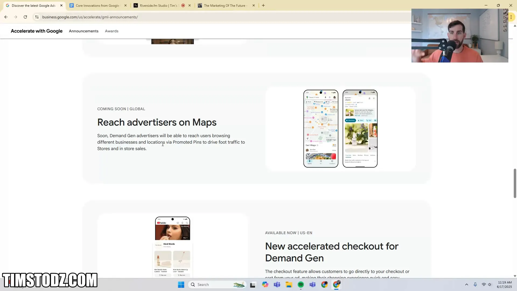Switch to Core Innovations from Google tab
This screenshot has width=517, height=291.
tap(98, 5)
